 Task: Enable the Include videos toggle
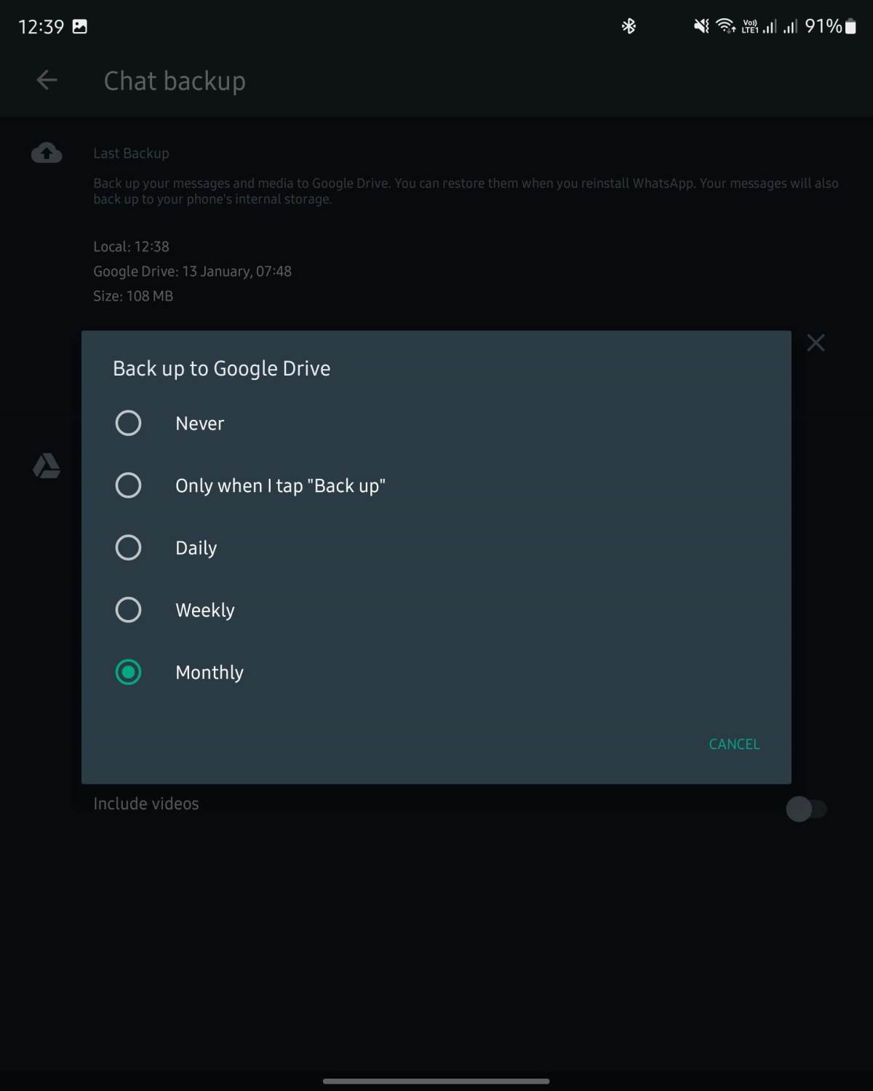click(x=808, y=809)
